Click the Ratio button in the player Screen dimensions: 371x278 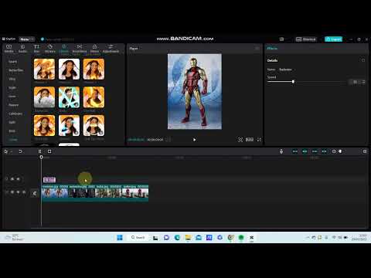250,140
